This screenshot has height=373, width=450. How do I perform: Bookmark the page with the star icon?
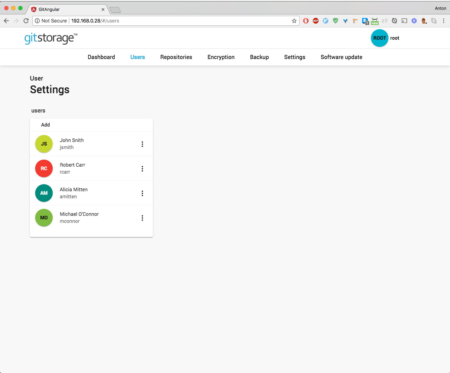coord(294,21)
